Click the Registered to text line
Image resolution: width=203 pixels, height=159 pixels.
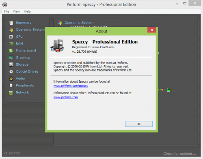(x=93, y=47)
